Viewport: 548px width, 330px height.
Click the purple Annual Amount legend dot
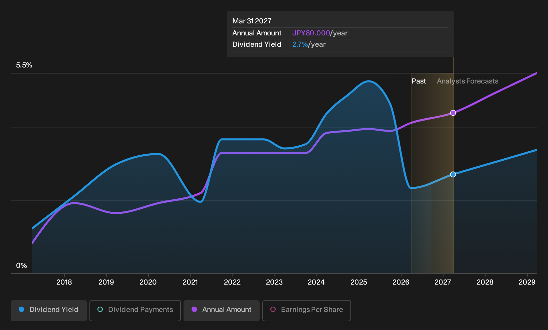(194, 309)
